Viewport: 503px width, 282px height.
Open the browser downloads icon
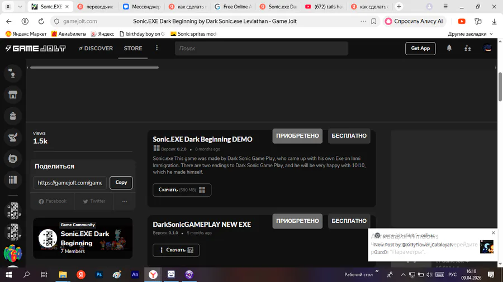[x=494, y=21]
